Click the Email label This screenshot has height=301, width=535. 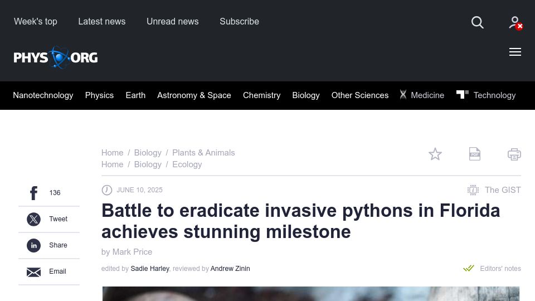point(57,271)
